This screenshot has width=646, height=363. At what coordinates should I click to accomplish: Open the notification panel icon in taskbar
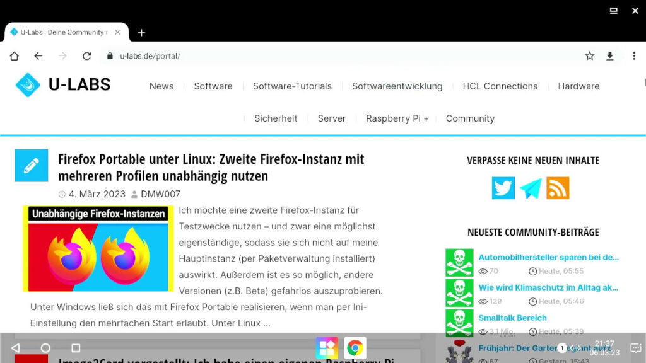pos(636,348)
